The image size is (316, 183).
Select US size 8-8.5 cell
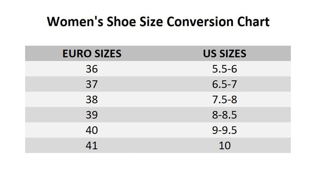point(225,115)
